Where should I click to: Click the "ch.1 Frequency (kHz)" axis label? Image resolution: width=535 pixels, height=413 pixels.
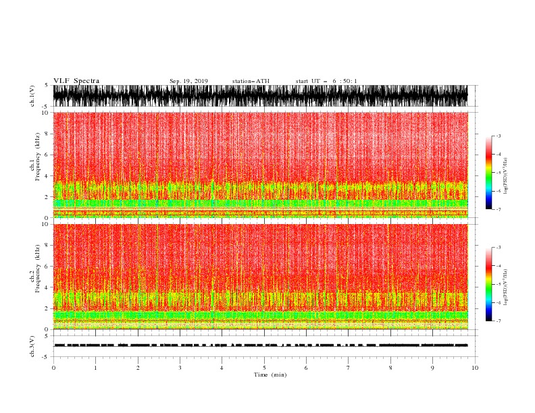coord(34,157)
